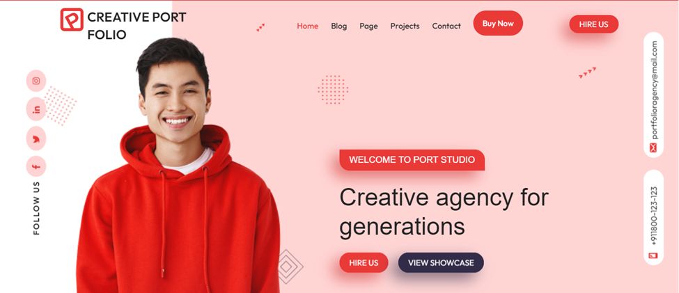
Task: Open the Facebook social icon
Action: 36,166
